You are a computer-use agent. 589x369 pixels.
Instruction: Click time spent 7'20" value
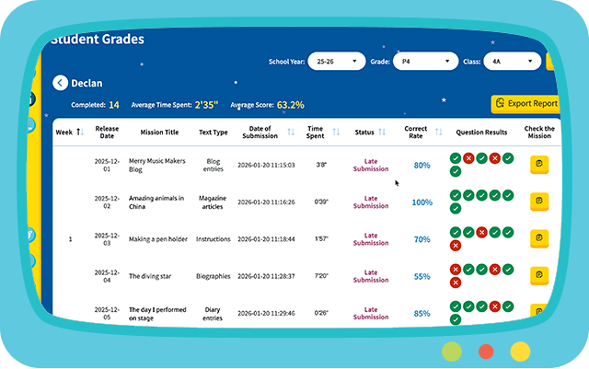tap(321, 276)
